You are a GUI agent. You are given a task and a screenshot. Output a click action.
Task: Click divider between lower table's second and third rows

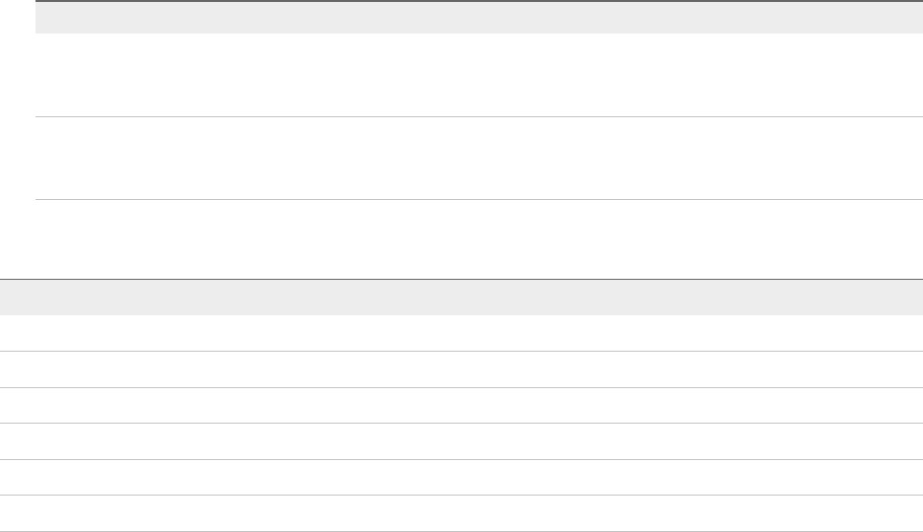[461, 387]
